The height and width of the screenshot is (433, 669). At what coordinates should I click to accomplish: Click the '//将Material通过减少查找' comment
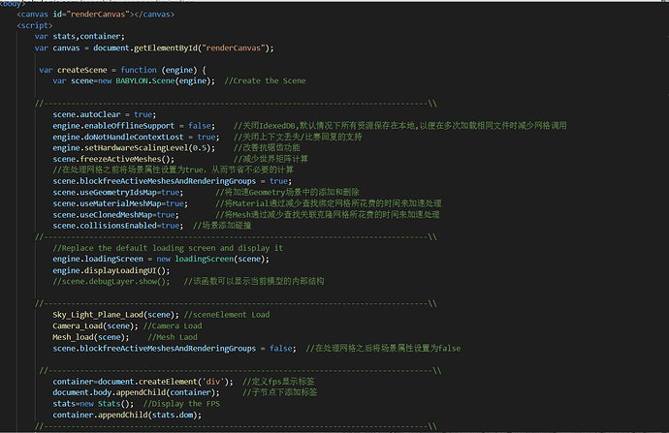329,203
